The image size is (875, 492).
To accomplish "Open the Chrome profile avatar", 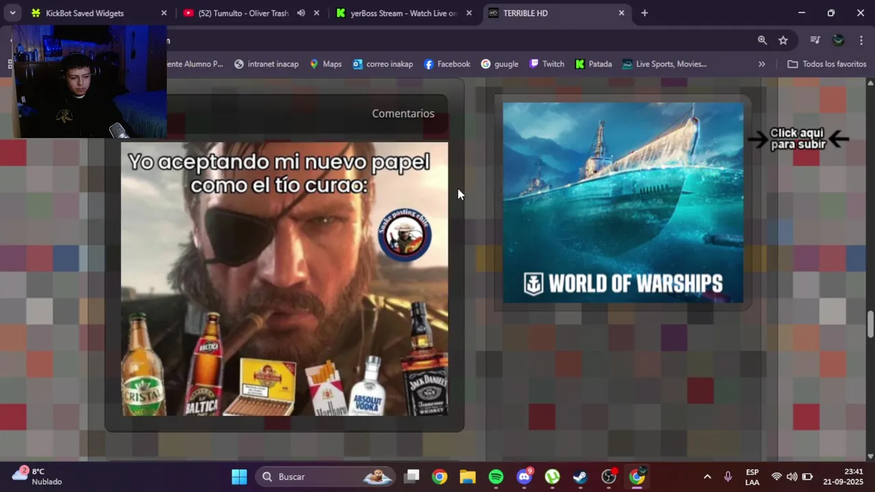I will tap(838, 40).
